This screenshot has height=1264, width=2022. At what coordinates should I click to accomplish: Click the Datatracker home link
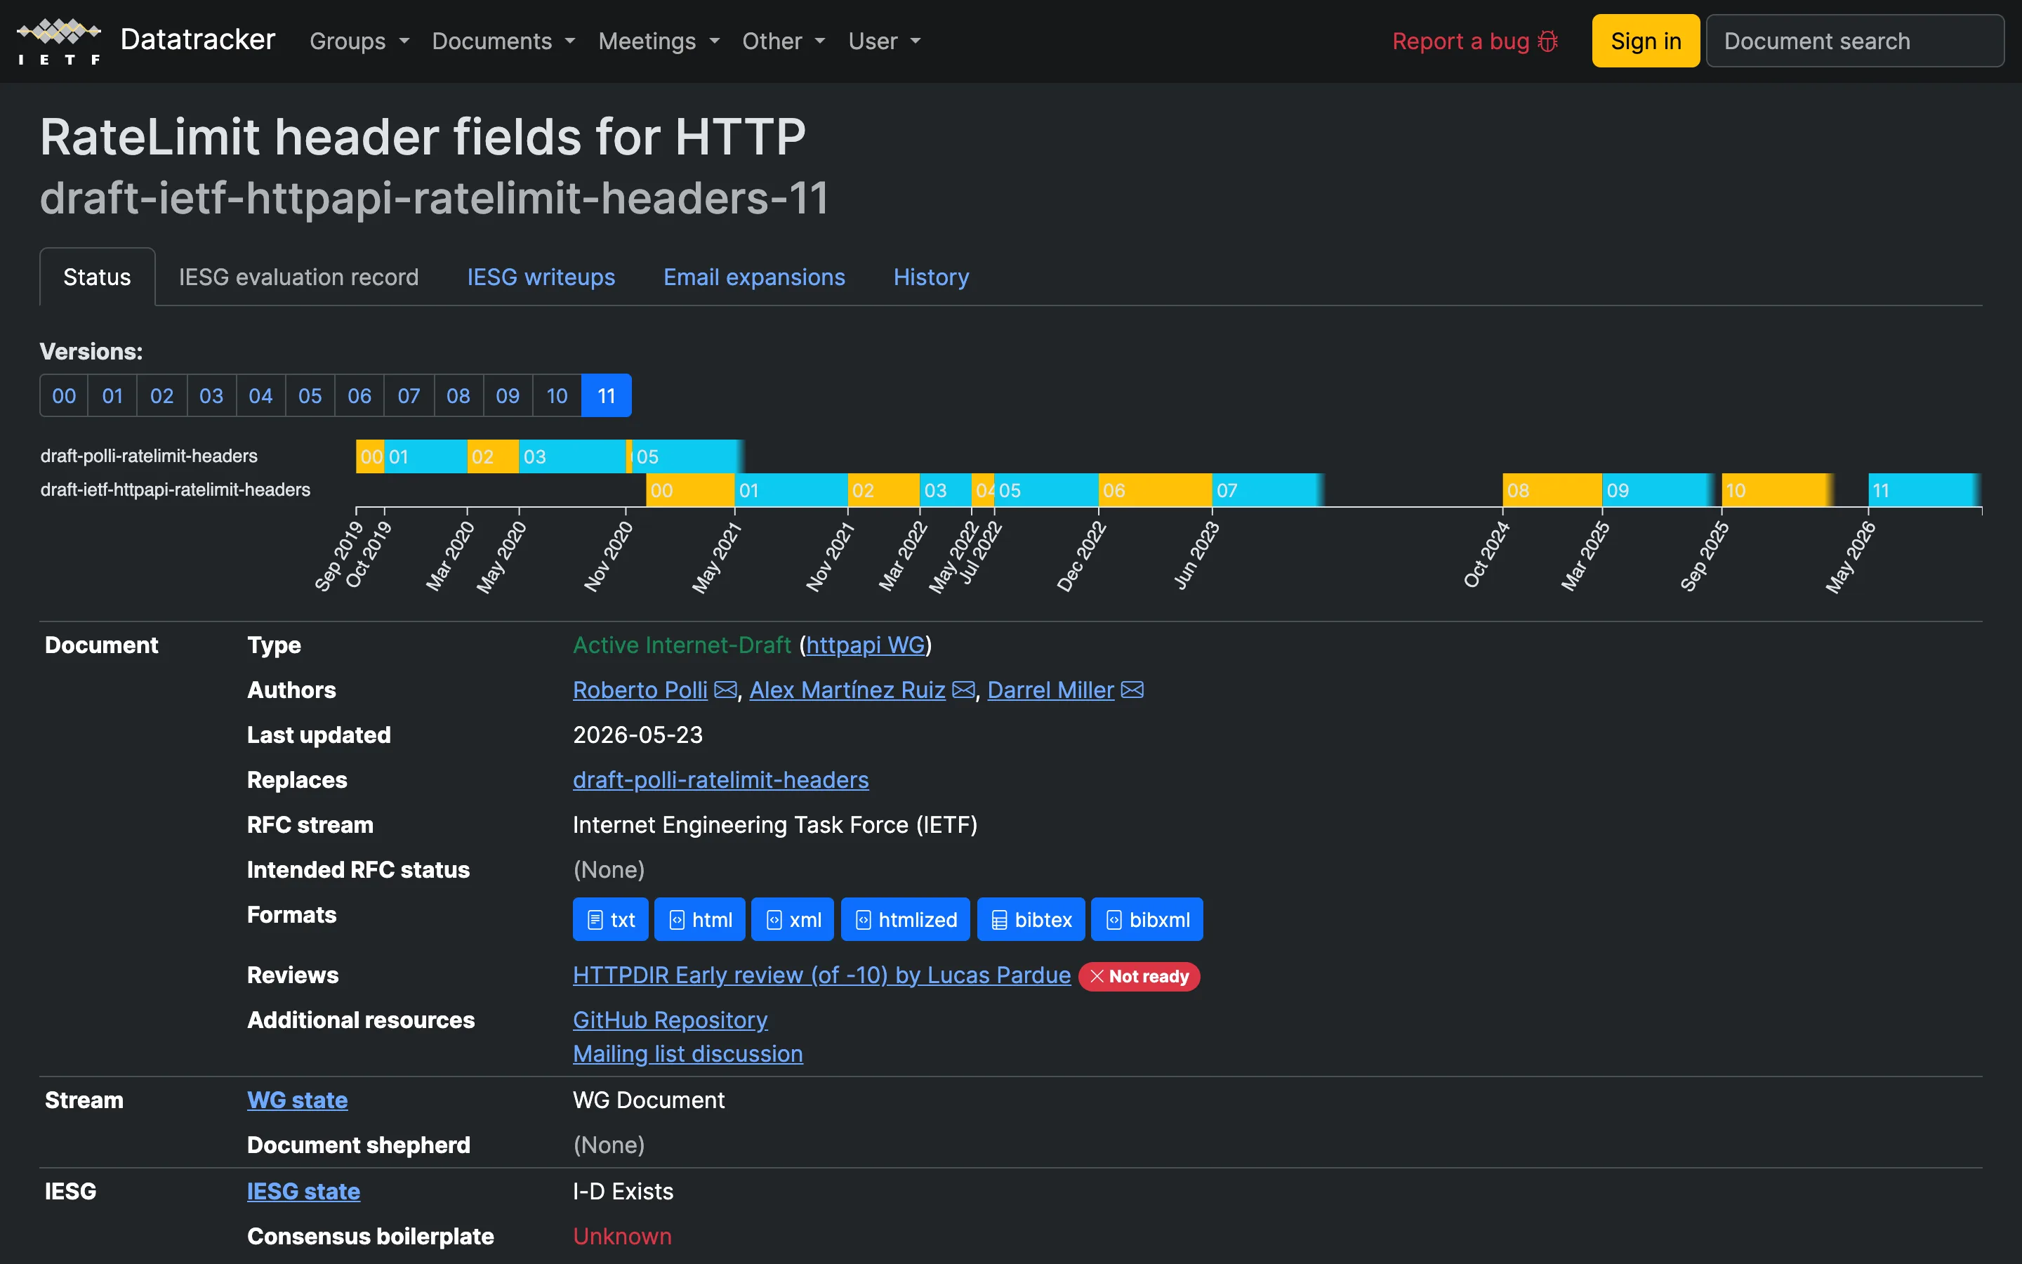click(x=197, y=40)
